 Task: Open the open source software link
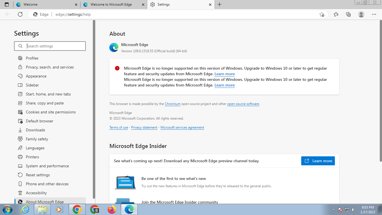pyautogui.click(x=243, y=104)
